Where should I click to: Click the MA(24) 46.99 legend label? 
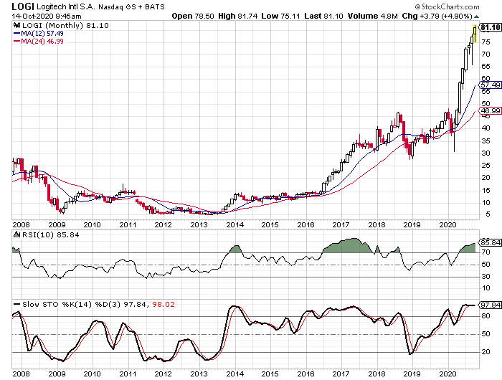point(42,42)
